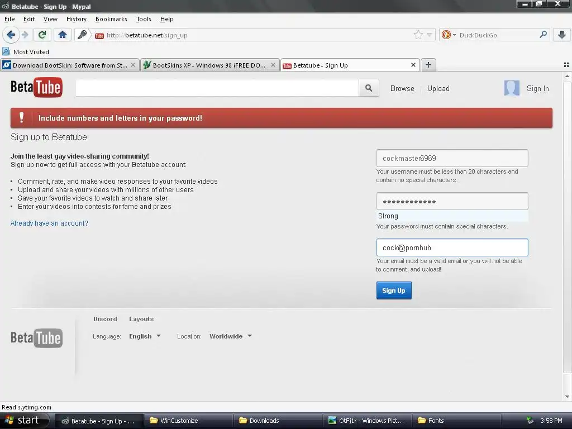Click the BetaTube logo in the header
Image resolution: width=572 pixels, height=429 pixels.
coord(36,88)
